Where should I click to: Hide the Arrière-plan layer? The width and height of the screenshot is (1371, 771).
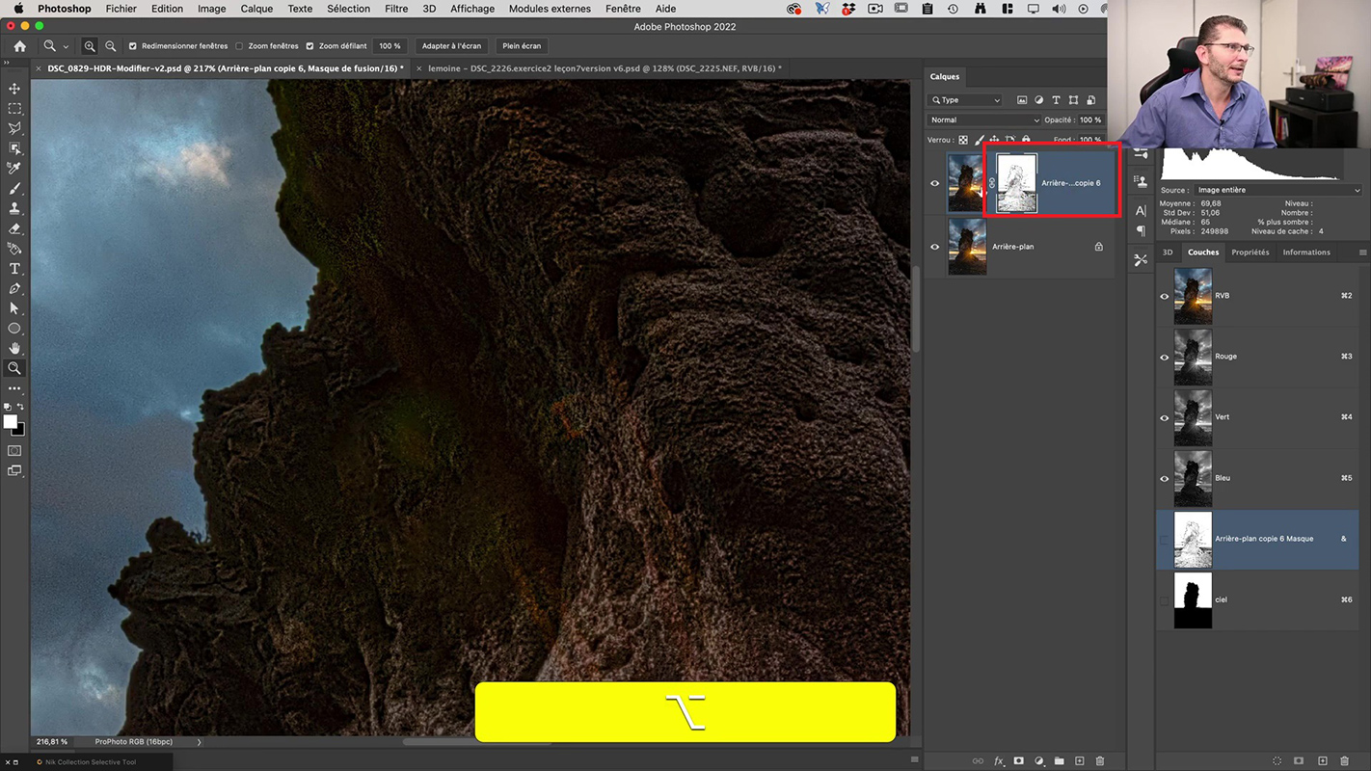934,247
